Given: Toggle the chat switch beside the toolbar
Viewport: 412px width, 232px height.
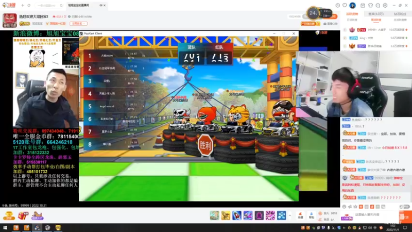Looking at the screenshot, I should 405,207.
